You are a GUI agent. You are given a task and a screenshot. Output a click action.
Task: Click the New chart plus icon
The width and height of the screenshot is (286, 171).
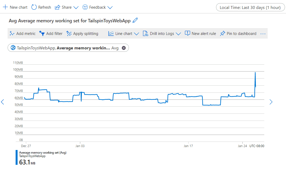(x=5, y=7)
